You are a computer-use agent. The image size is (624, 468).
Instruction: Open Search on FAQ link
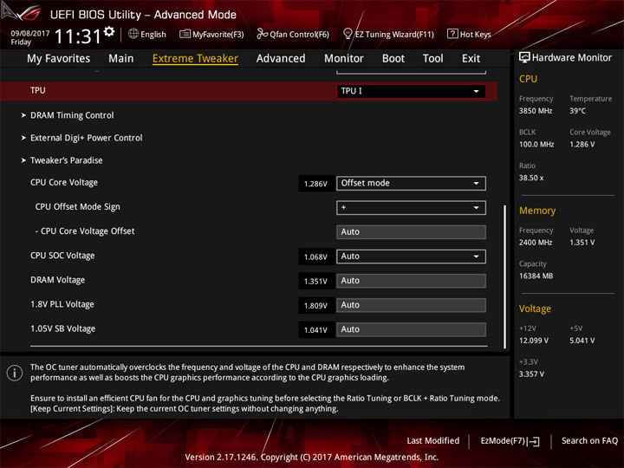click(x=589, y=441)
